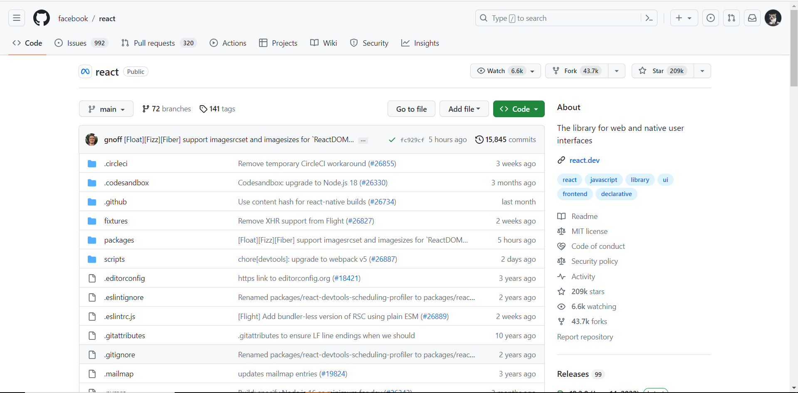Click the scripts folder icon
Screen dimensions: 798x393
click(92, 259)
